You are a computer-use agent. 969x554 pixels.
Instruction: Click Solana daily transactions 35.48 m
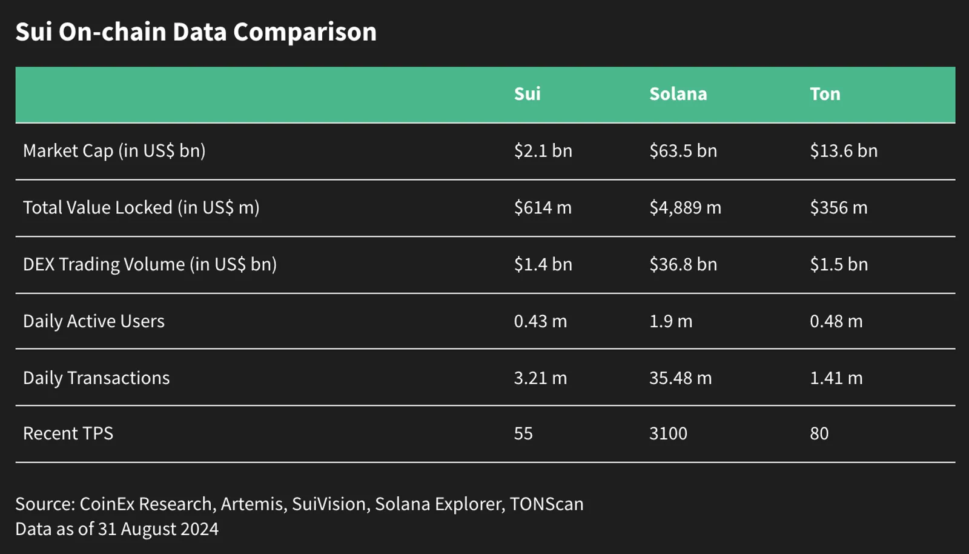point(680,378)
